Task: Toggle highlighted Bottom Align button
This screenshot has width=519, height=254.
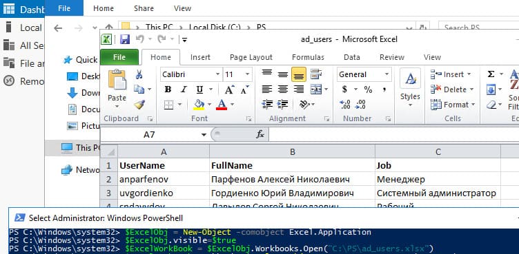Action: coord(299,74)
